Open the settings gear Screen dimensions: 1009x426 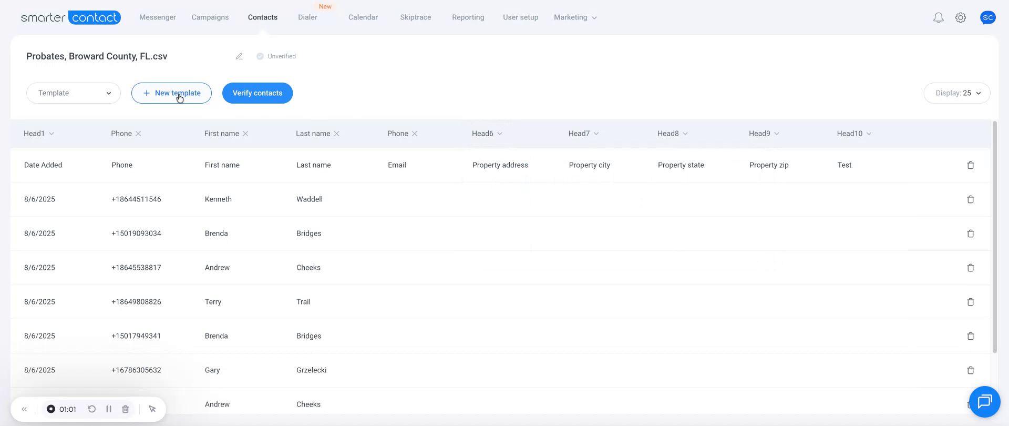pyautogui.click(x=961, y=18)
